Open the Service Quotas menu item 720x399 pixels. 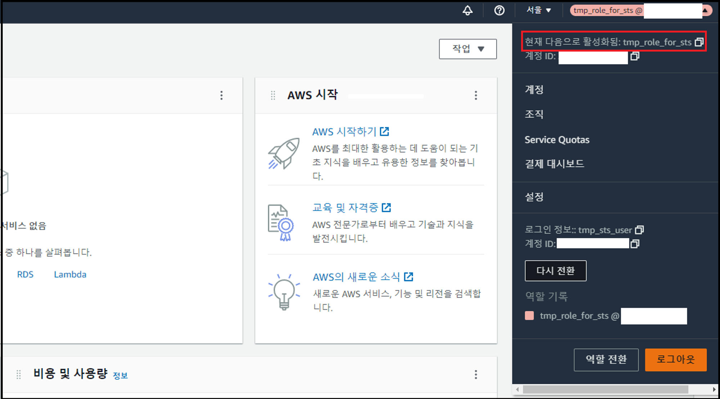pos(557,140)
